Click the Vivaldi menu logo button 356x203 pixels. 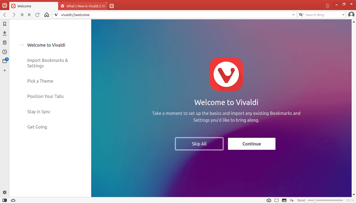pos(4,5)
